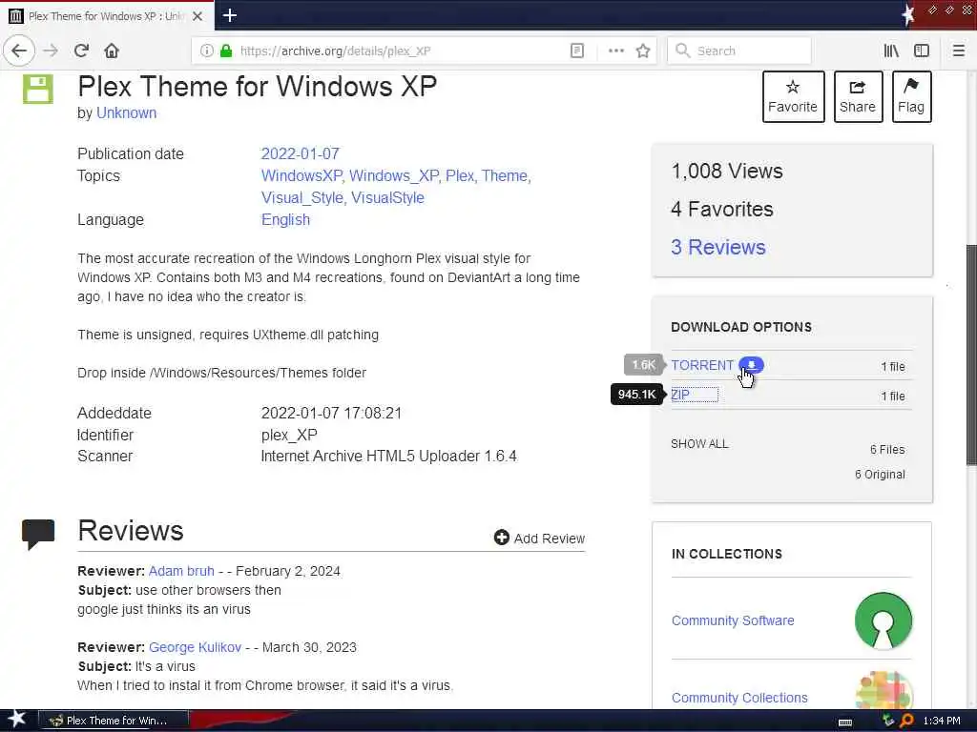This screenshot has width=977, height=732.
Task: Click the 4 Favorites statistic
Action: tap(722, 209)
